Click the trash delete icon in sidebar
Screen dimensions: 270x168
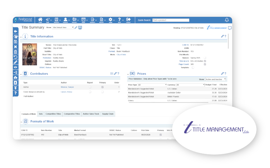[x=16, y=52]
